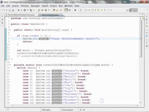The image size is (149, 112).
Task: Click the Print toolbar icon
Action: tap(13, 10)
